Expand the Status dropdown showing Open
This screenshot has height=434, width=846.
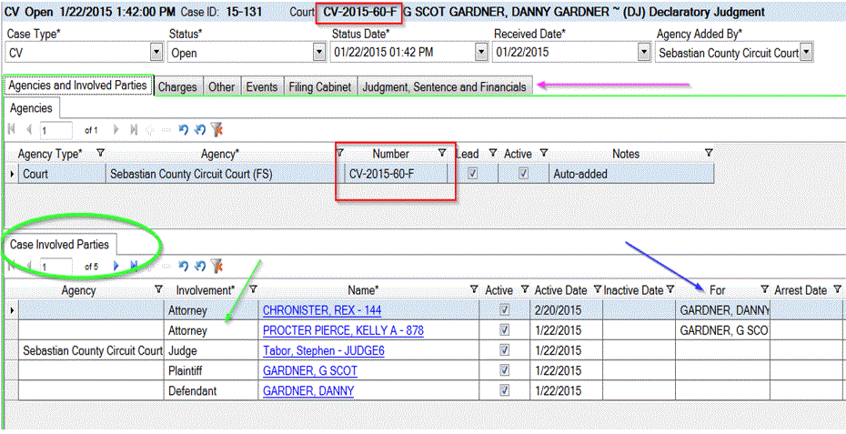point(318,53)
